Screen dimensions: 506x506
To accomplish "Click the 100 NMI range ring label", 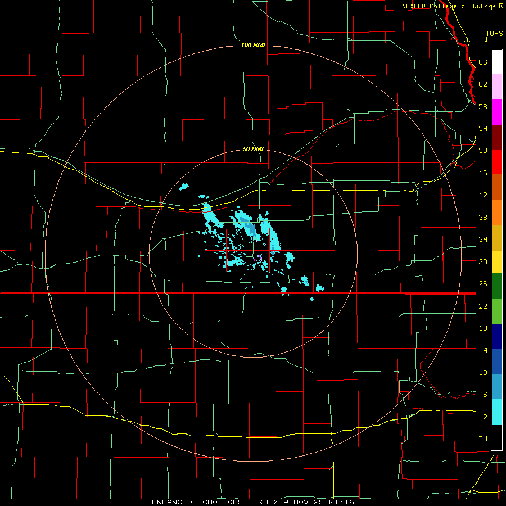I will pos(254,45).
